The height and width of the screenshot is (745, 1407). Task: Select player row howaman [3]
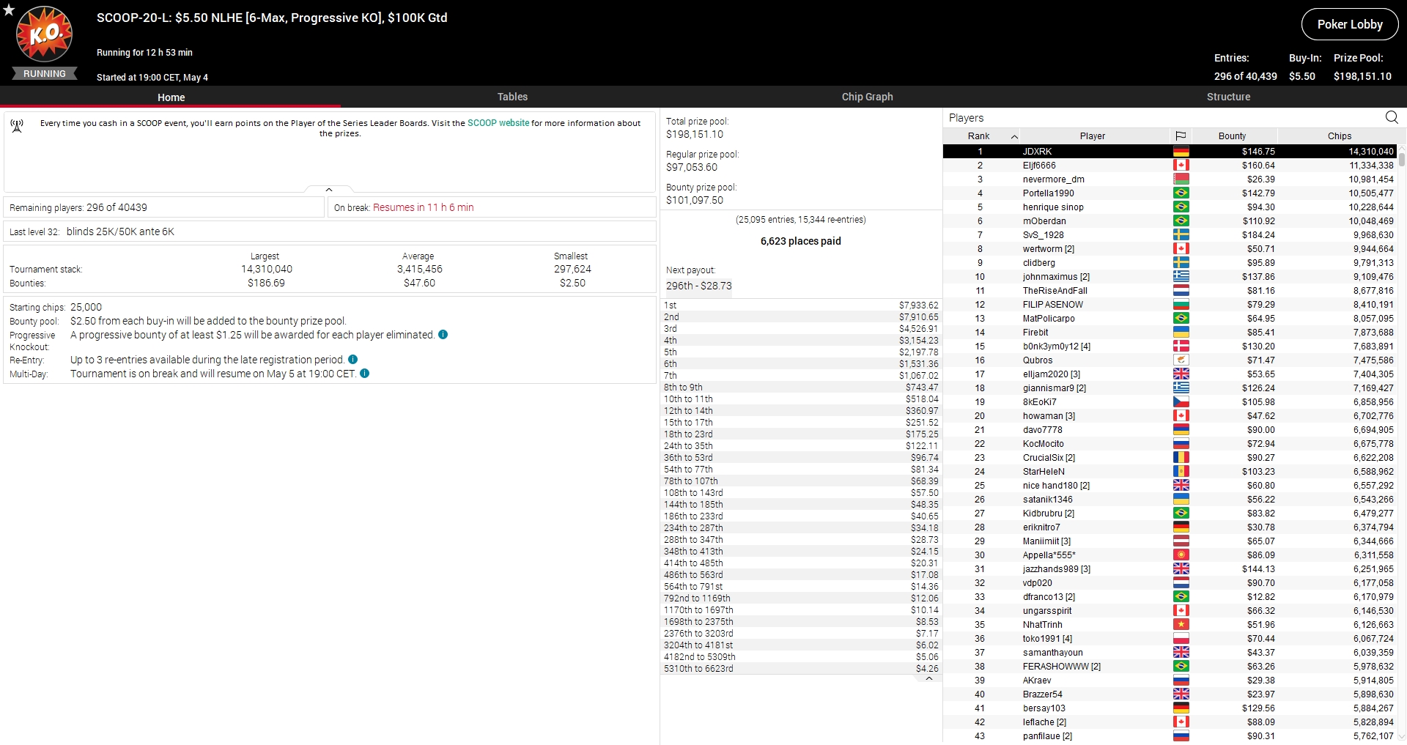[1170, 416]
